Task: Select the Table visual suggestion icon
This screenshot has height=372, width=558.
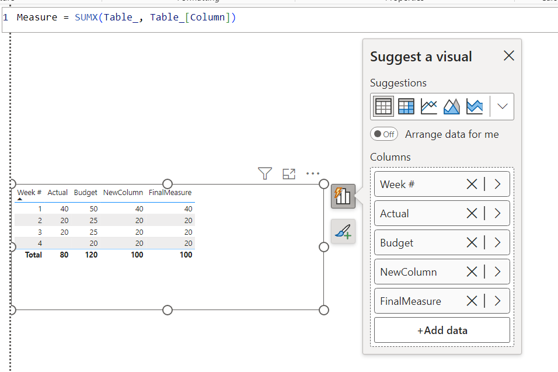Action: point(383,106)
